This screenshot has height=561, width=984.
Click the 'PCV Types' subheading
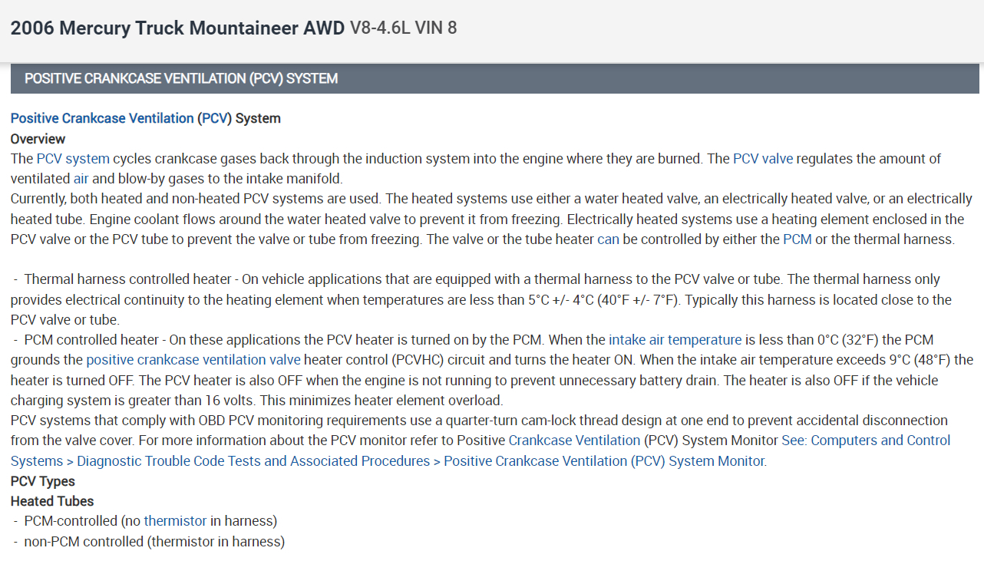tap(43, 481)
